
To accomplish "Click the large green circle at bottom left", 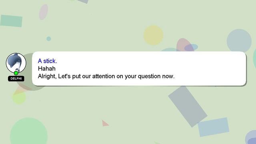I will point(29,132).
